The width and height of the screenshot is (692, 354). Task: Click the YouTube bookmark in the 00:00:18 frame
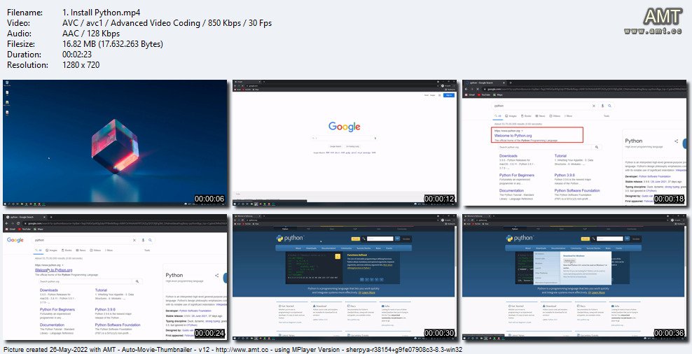pos(485,94)
